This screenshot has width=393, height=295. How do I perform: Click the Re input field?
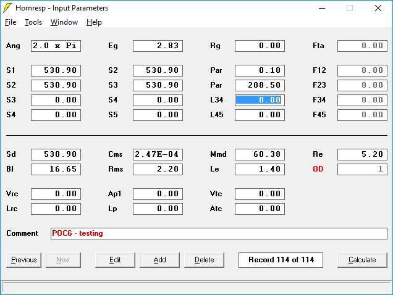tap(362, 154)
